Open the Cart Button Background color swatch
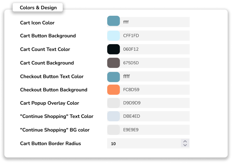This screenshot has width=232, height=163. click(114, 36)
